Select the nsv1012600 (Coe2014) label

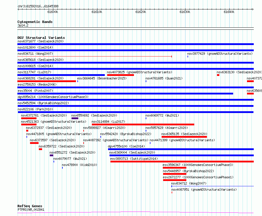(35, 47)
